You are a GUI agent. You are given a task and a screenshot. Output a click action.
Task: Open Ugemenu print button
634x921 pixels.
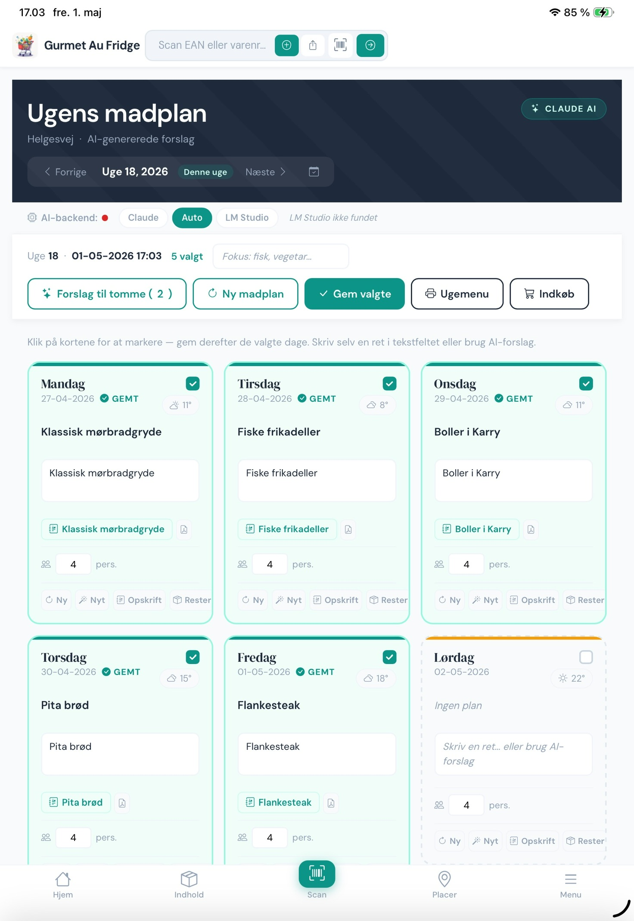pos(457,294)
